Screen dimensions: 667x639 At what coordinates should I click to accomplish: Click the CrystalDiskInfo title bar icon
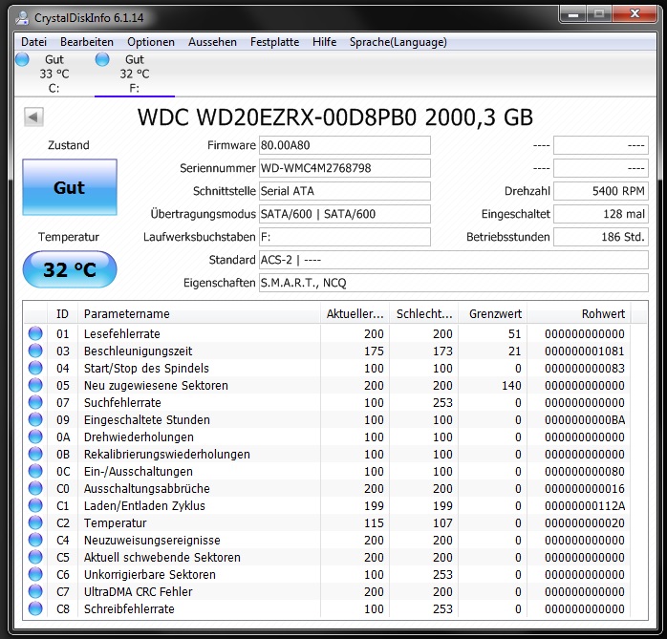[22, 18]
